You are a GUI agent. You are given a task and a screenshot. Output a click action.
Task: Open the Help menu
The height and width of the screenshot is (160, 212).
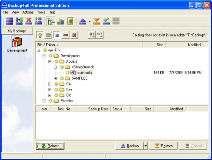[52, 12]
